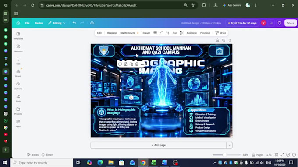Click Windows search box

pos(42,163)
